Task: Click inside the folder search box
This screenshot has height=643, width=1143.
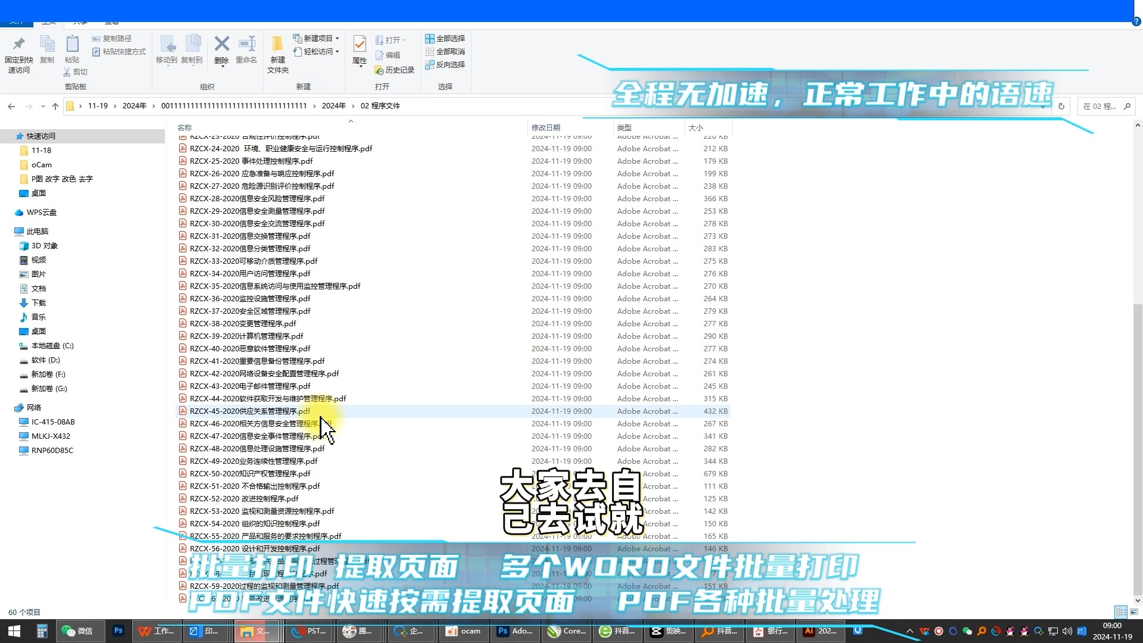Action: click(1101, 105)
